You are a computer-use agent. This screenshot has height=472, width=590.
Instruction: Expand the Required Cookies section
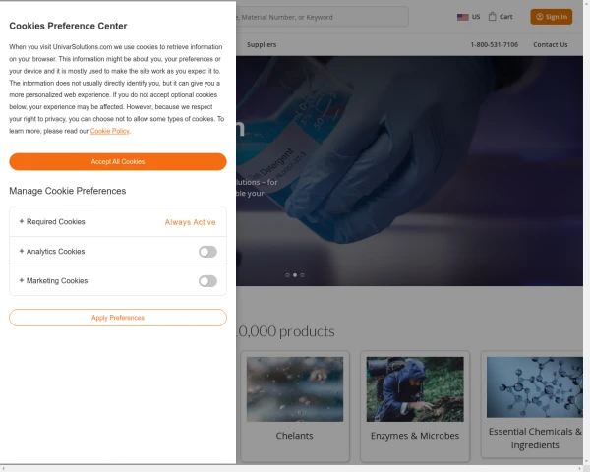click(56, 222)
